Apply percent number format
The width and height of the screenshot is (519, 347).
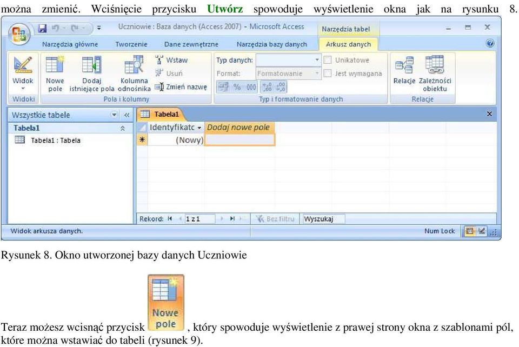click(x=237, y=87)
